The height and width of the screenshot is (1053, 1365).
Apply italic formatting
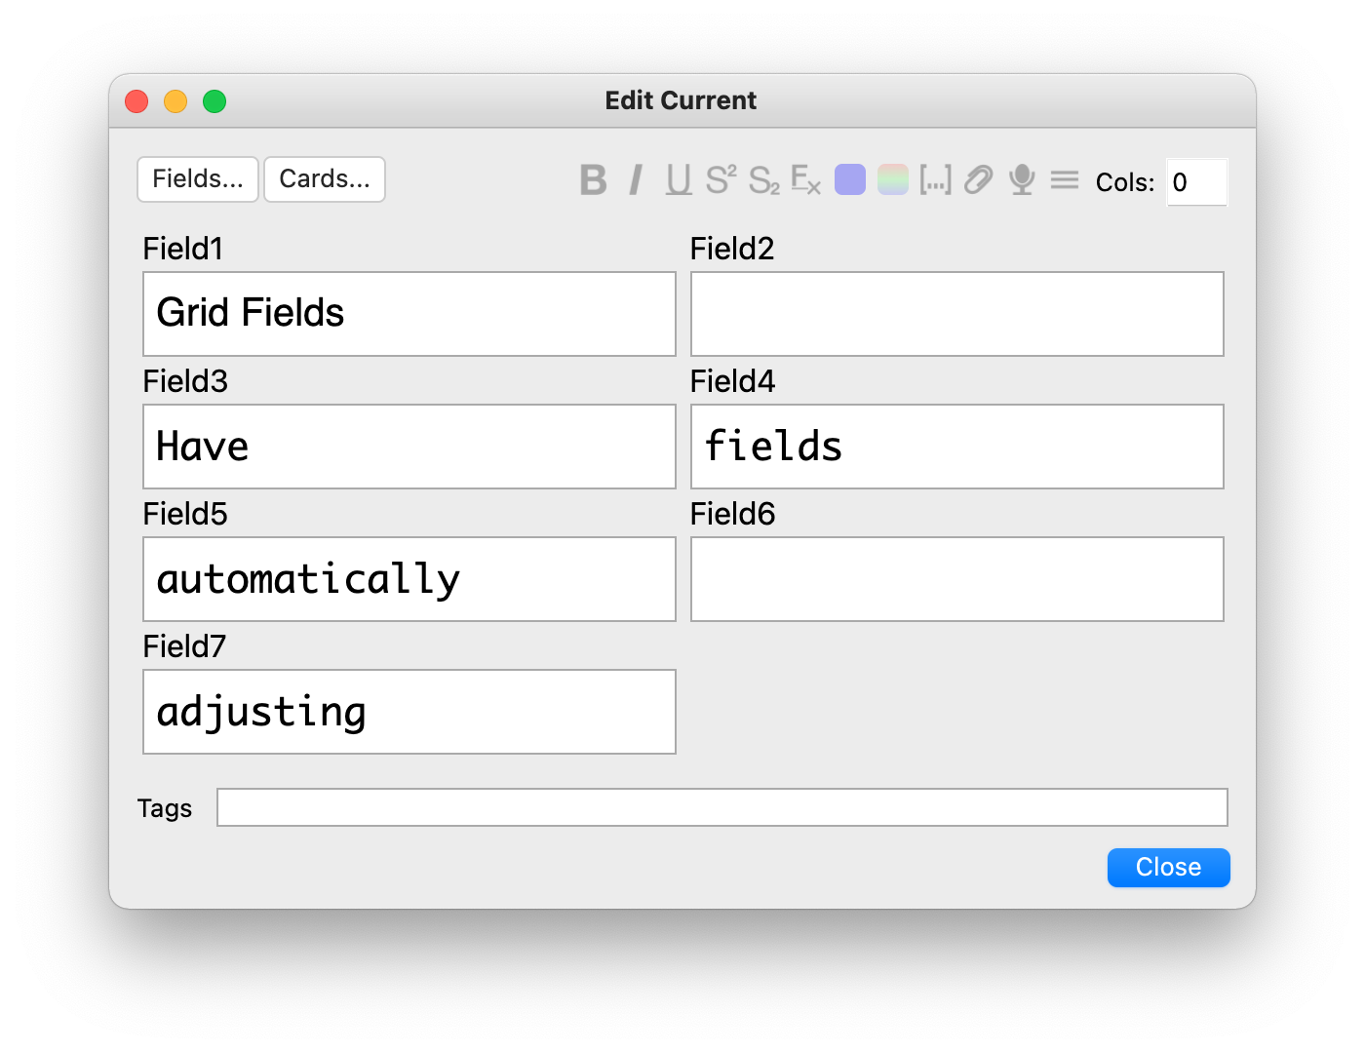tap(636, 180)
